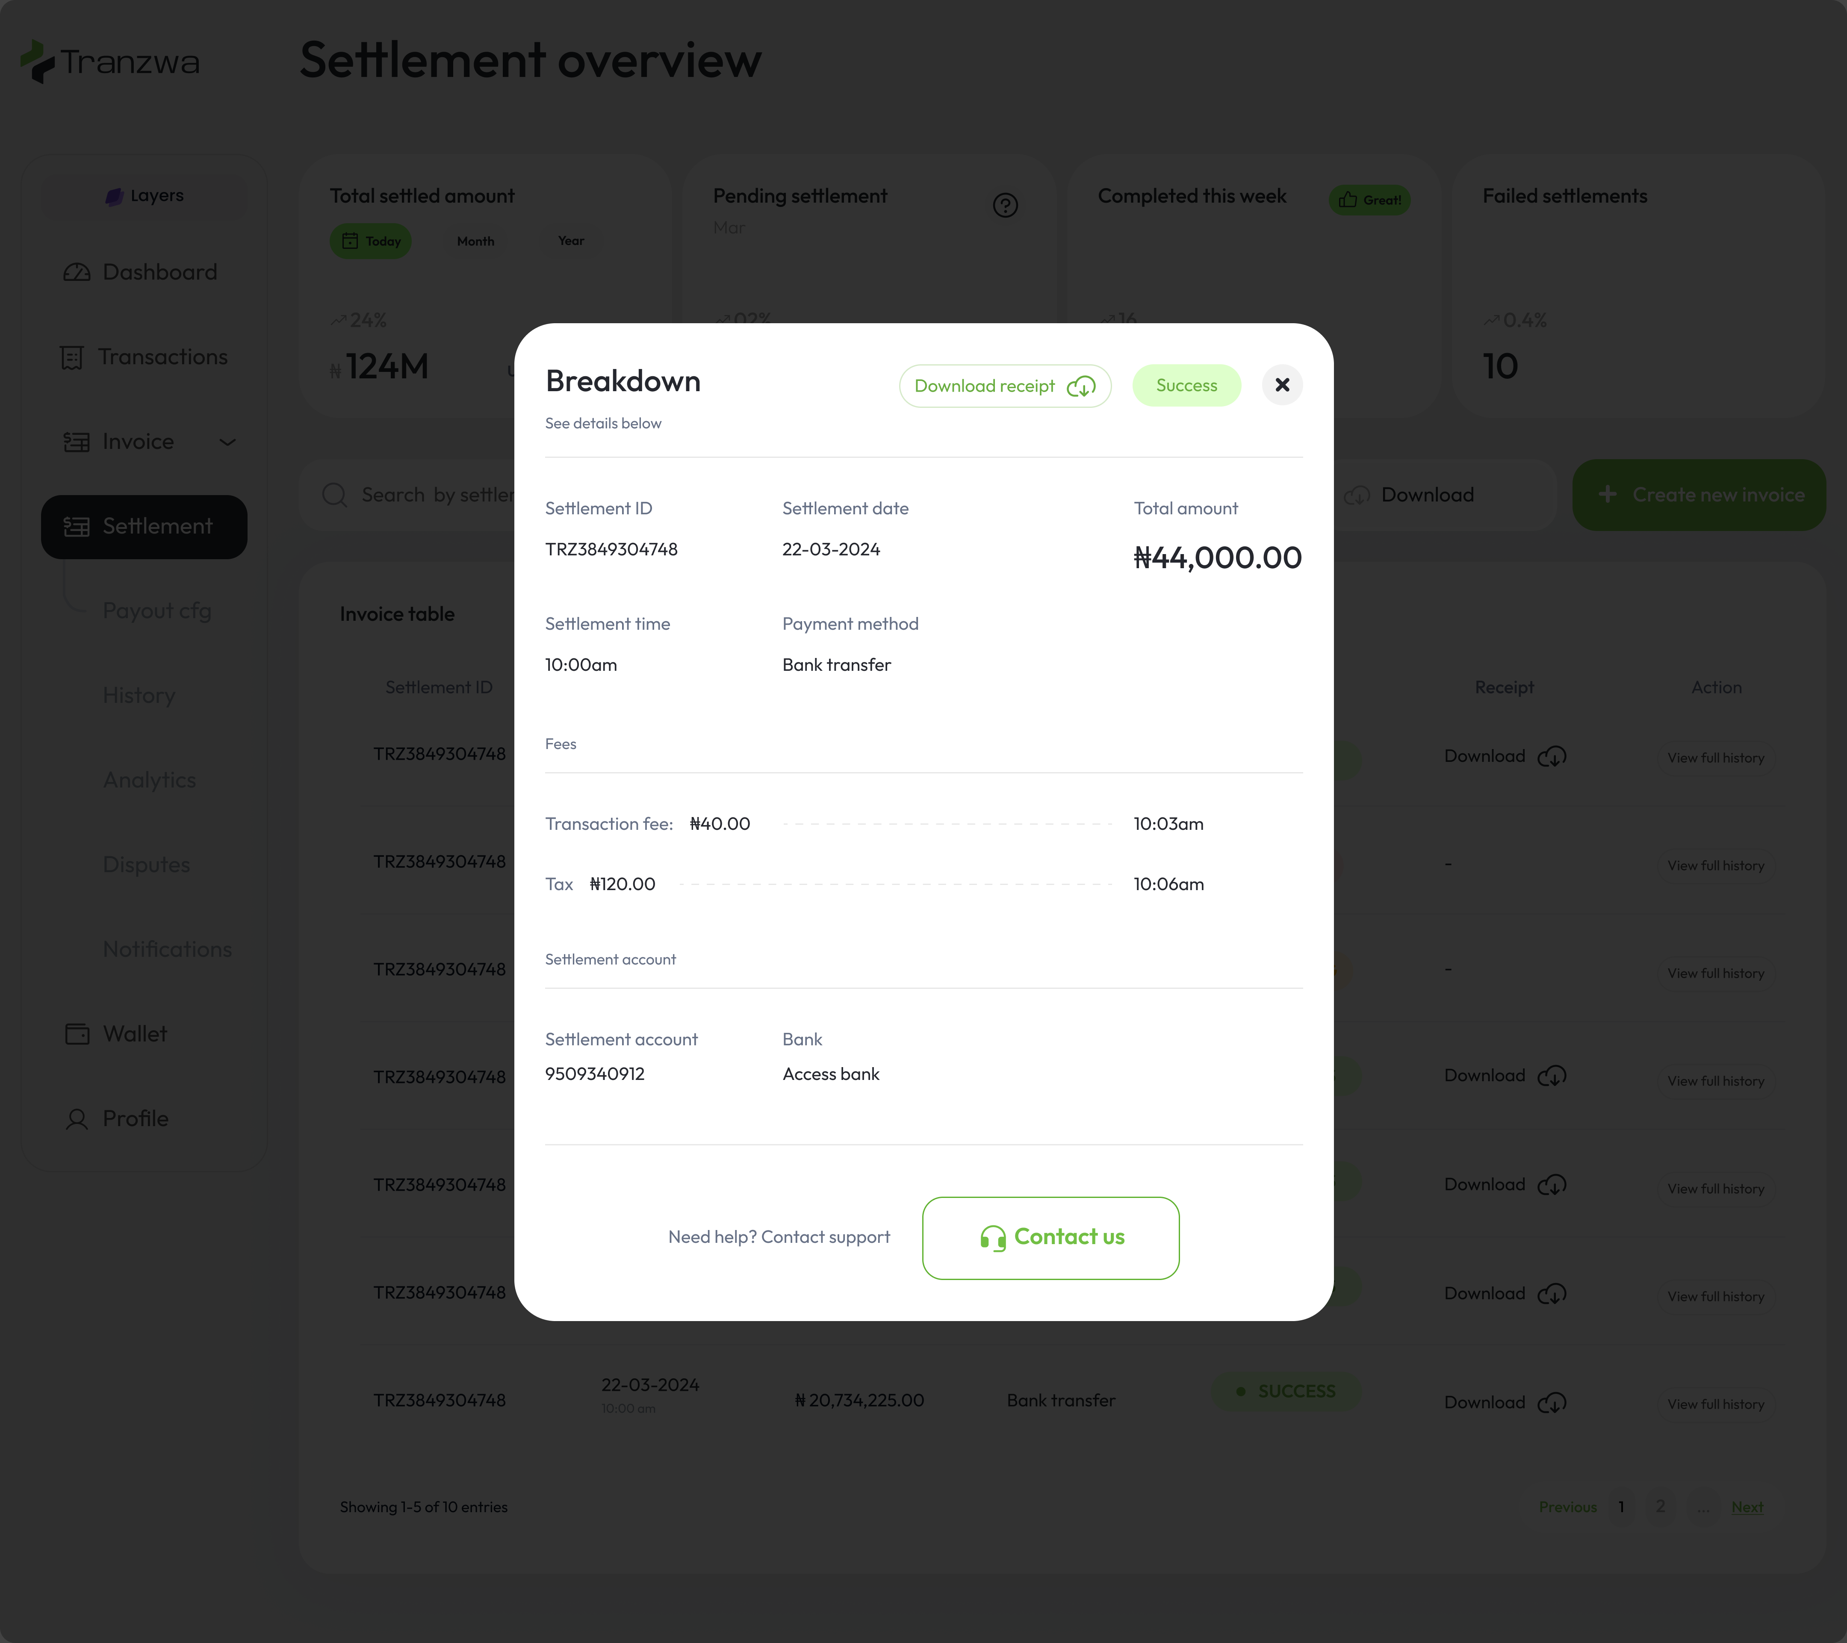
Task: Select the Today filter chip
Action: (371, 241)
